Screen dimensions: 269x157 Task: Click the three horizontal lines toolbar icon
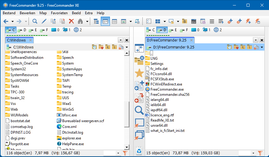212,22
